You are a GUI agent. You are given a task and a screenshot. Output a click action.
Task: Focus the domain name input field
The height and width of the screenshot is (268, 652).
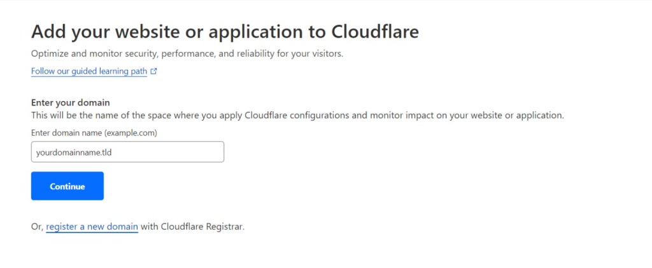127,152
